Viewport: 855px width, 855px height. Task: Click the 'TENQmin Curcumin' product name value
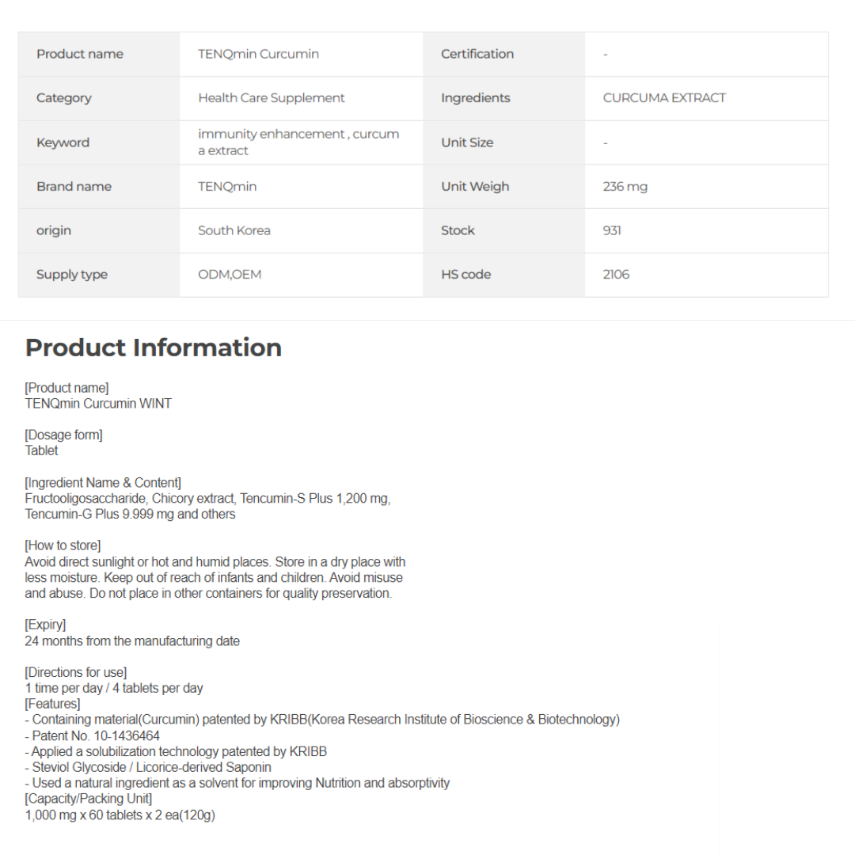[258, 54]
